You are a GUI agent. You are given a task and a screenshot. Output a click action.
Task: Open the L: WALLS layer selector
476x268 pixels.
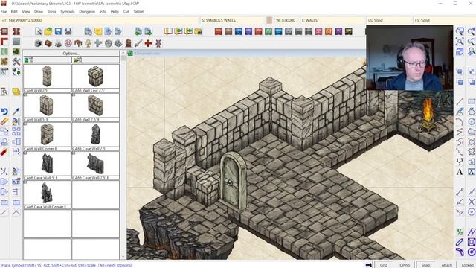(x=332, y=20)
